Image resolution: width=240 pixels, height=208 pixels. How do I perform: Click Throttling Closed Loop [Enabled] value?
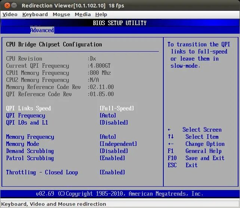pos(113,172)
